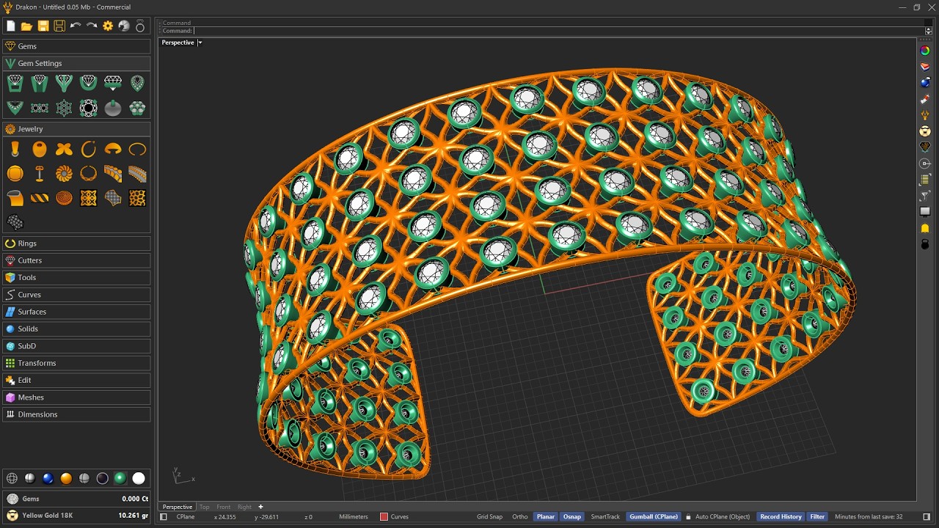This screenshot has width=939, height=528.
Task: Open a file with the folder icon
Action: click(x=26, y=26)
